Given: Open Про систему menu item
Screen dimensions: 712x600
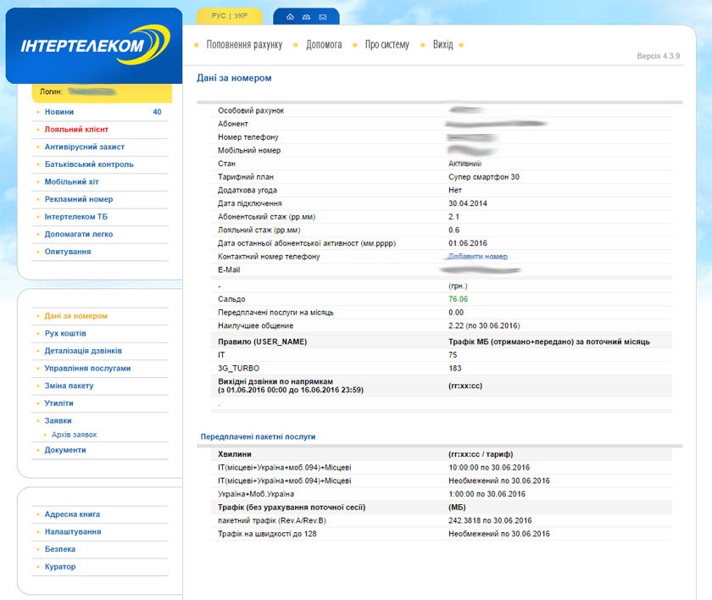Looking at the screenshot, I should [x=387, y=44].
